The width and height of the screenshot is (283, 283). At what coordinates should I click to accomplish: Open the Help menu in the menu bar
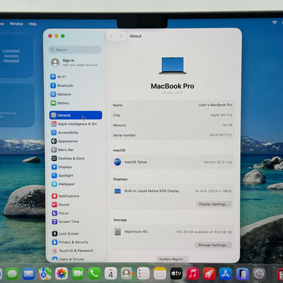click(33, 24)
